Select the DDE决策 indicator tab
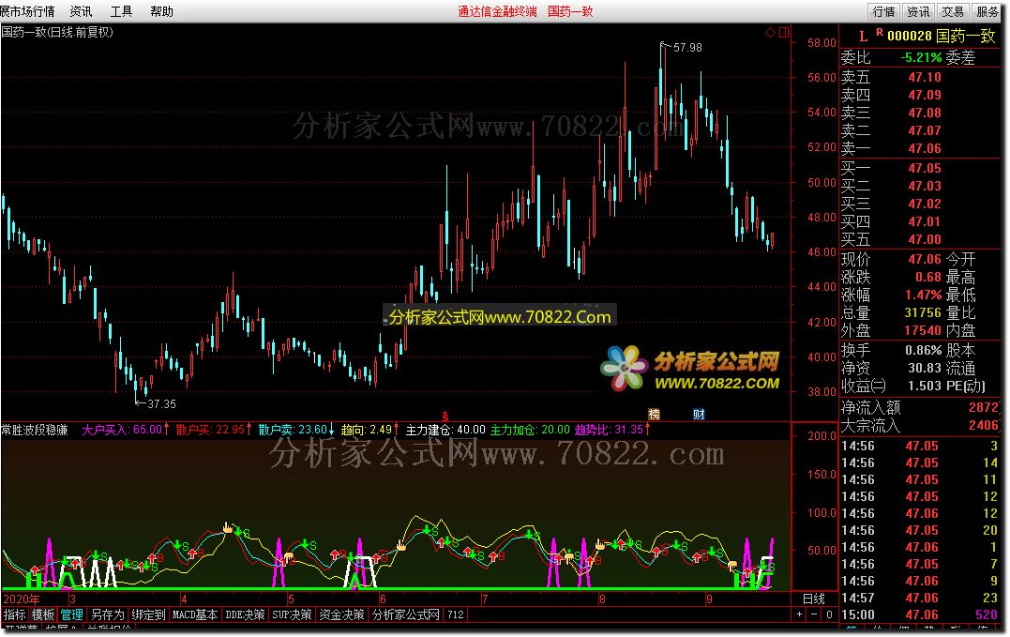Image resolution: width=1010 pixels, height=637 pixels. point(245,614)
